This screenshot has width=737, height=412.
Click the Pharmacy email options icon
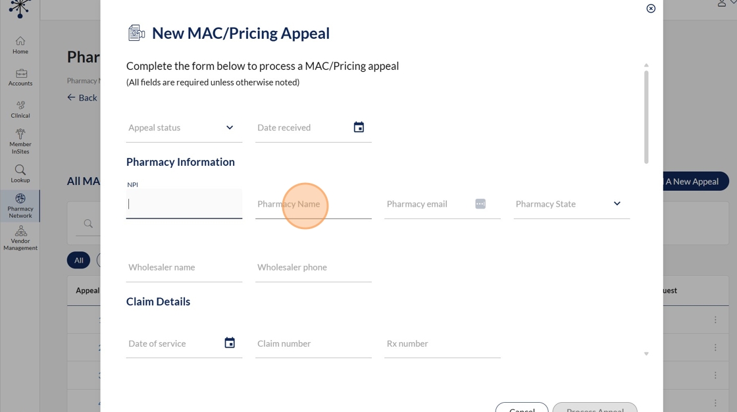tap(480, 204)
